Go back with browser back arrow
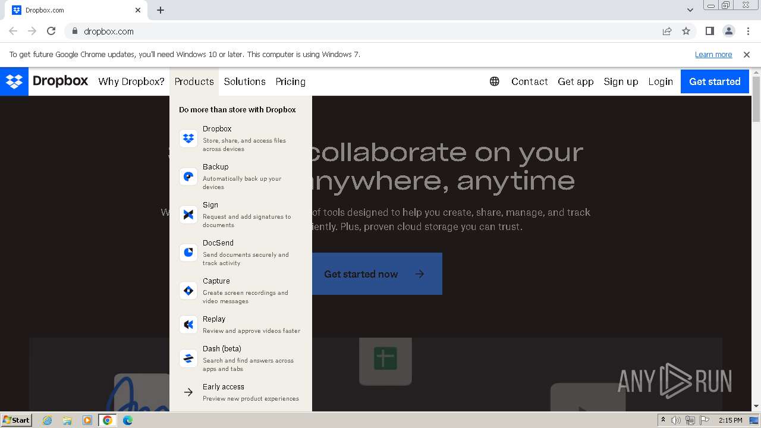 [13, 32]
